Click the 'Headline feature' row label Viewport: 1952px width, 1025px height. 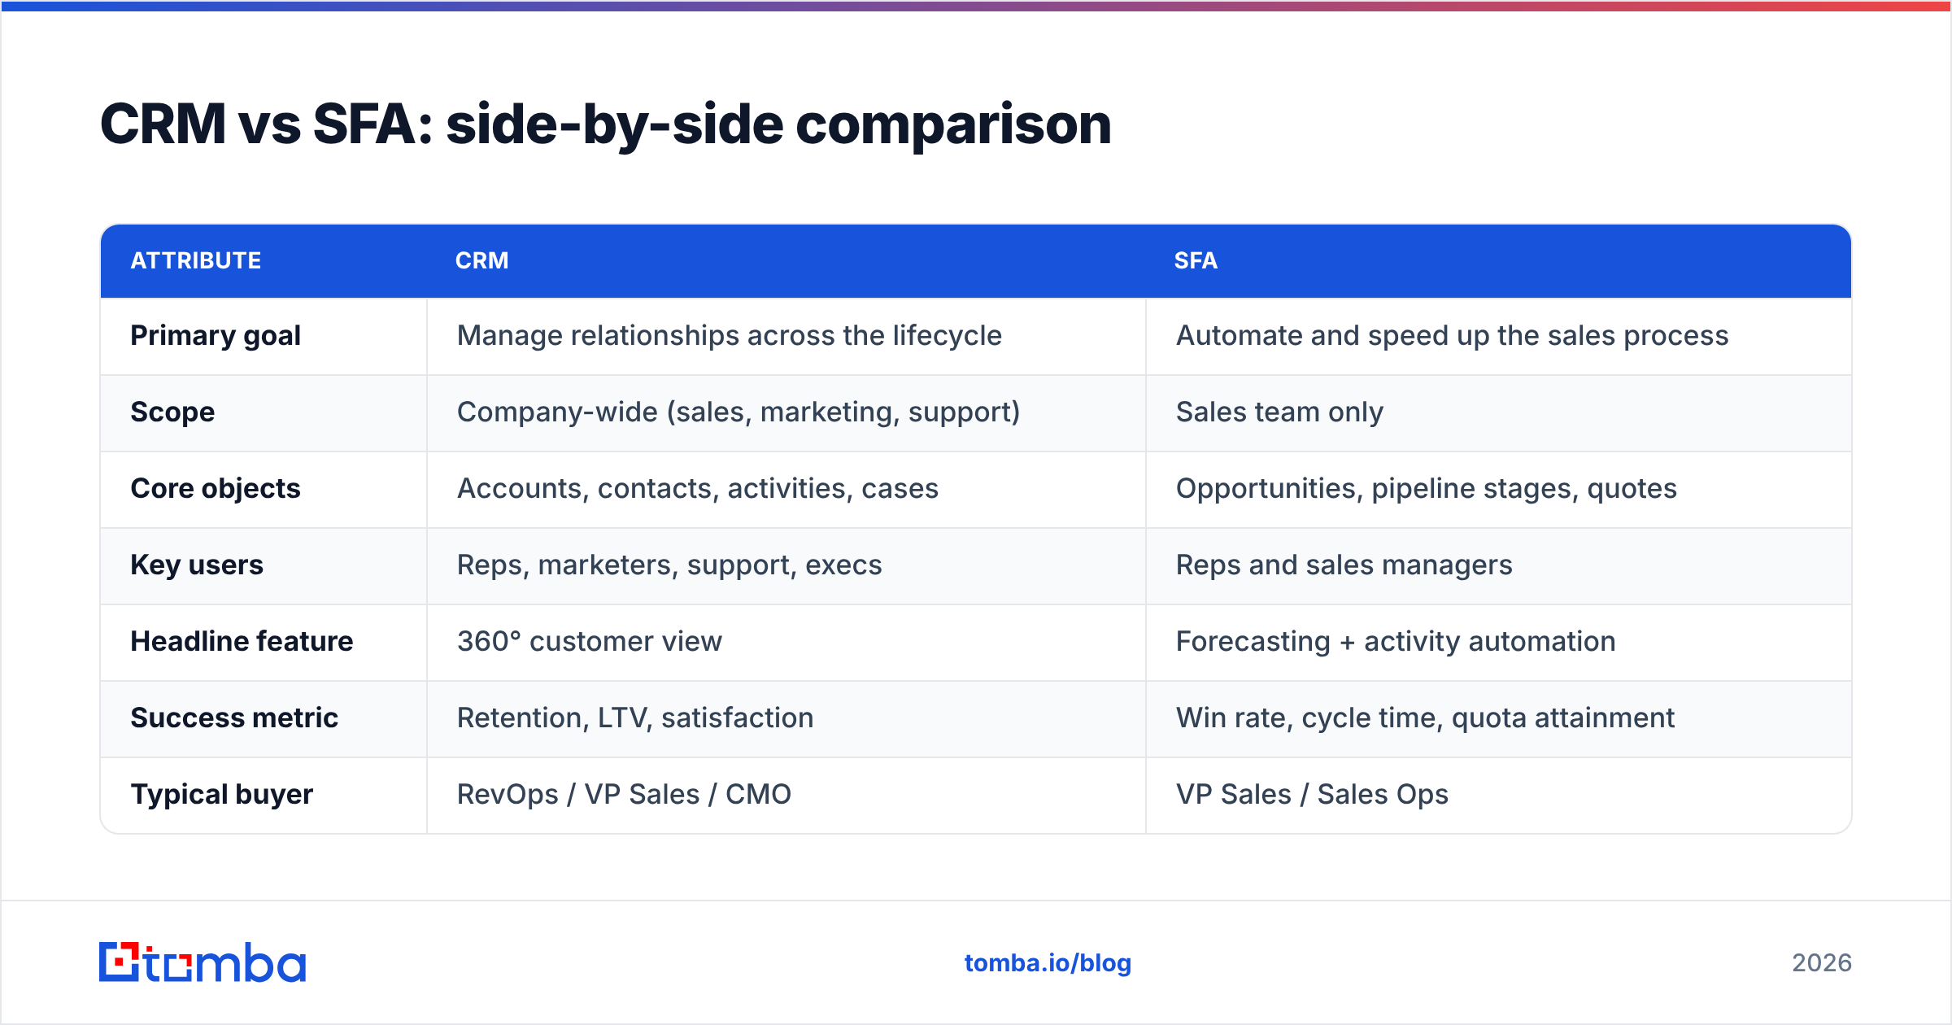click(x=242, y=642)
